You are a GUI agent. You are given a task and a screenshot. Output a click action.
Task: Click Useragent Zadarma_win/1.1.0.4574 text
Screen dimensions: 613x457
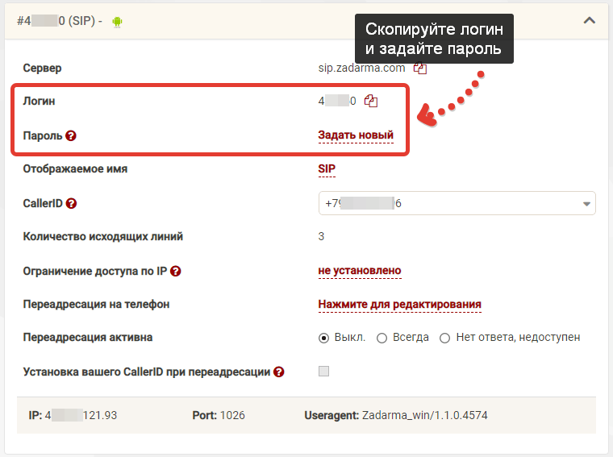coord(396,415)
